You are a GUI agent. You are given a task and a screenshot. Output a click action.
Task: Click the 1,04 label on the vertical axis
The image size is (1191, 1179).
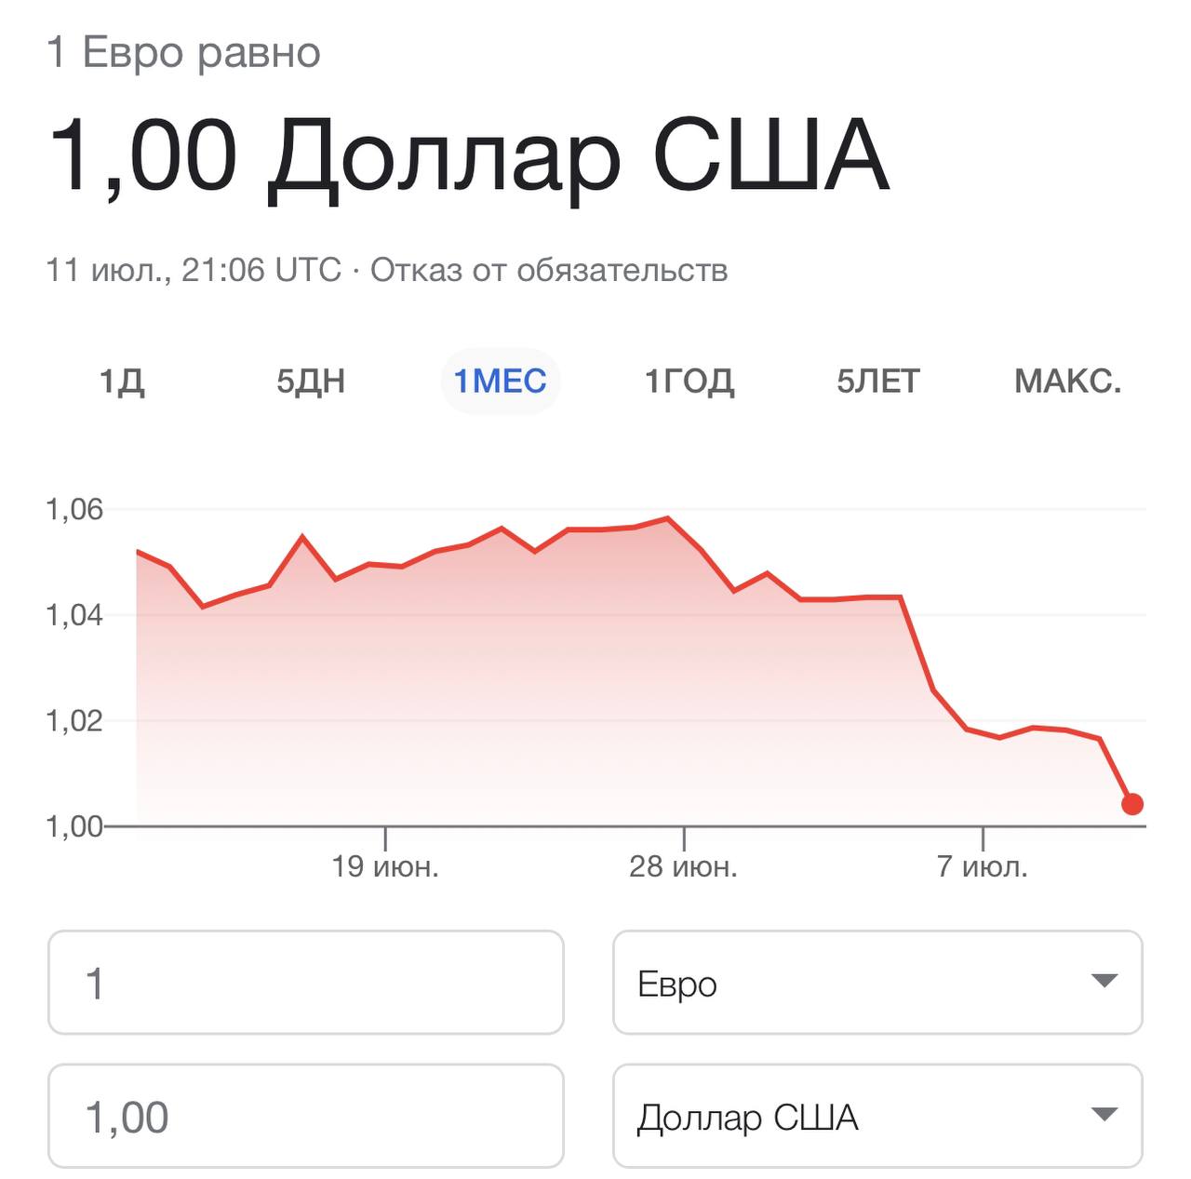click(x=74, y=615)
